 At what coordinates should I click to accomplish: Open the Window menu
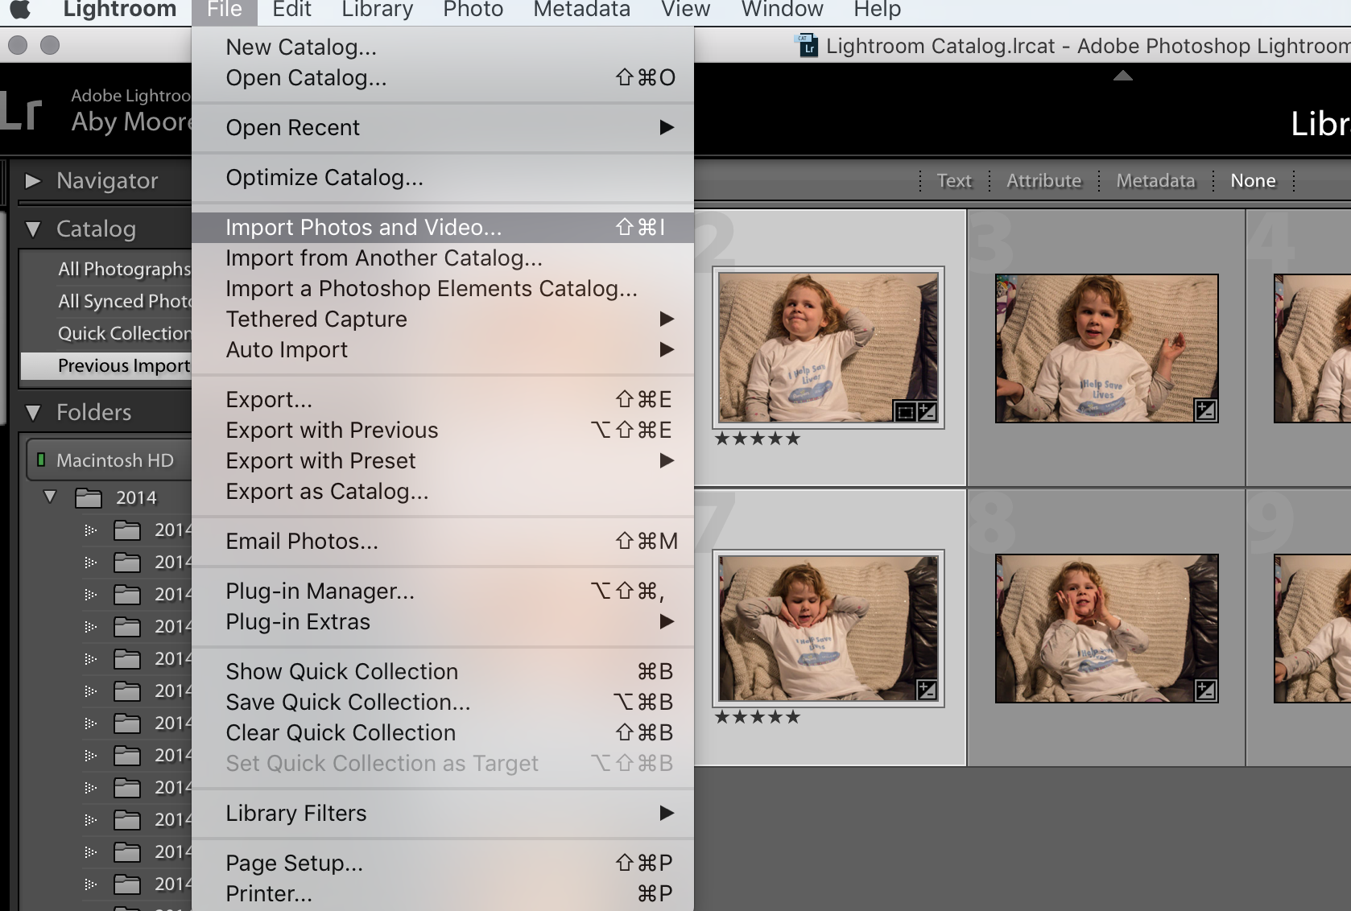coord(783,10)
